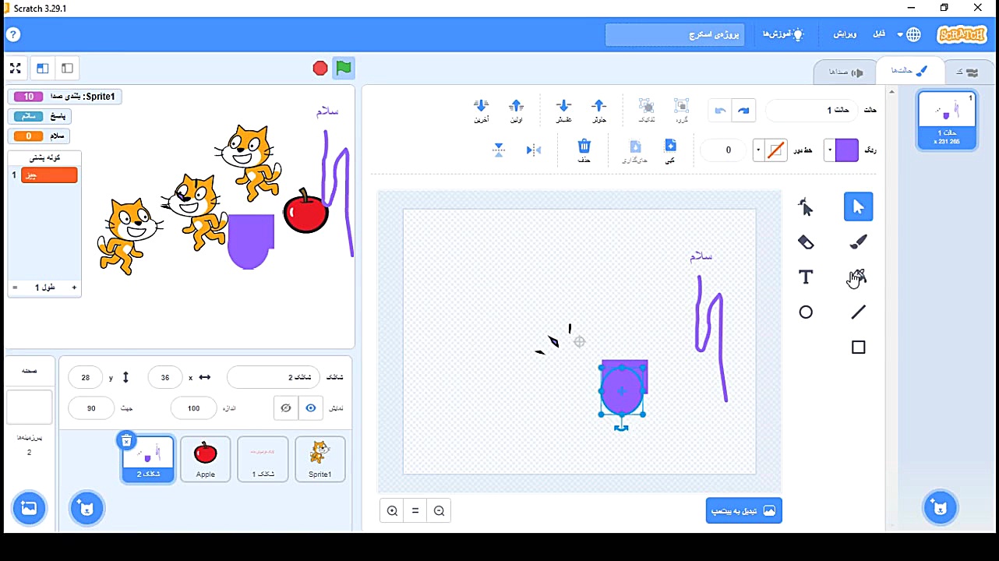The width and height of the screenshot is (999, 561).
Task: Switch to the Costumes (حالت‌ها) tab
Action: 909,71
